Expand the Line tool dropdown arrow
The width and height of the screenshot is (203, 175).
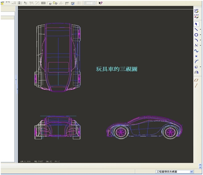(200, 29)
